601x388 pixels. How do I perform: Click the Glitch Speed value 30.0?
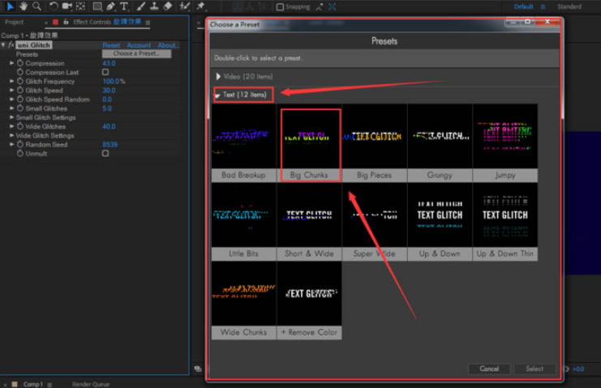[109, 91]
